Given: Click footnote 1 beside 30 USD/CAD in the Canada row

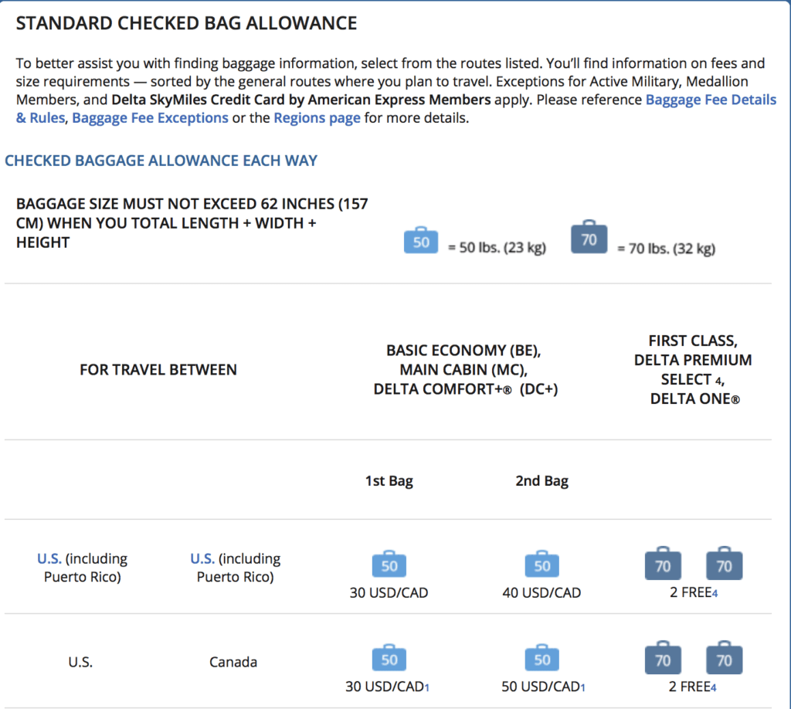Looking at the screenshot, I should 426,688.
